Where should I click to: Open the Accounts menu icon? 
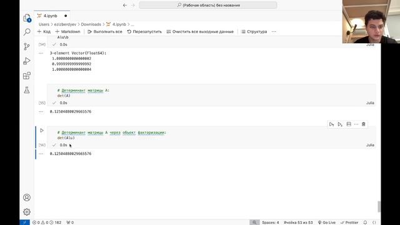[27, 197]
